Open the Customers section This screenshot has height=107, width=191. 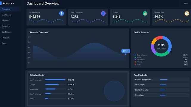(x=7, y=32)
